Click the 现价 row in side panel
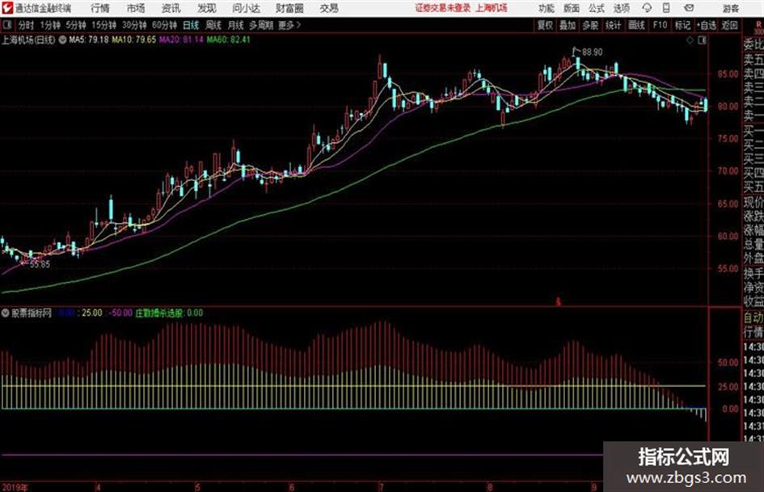 (753, 202)
